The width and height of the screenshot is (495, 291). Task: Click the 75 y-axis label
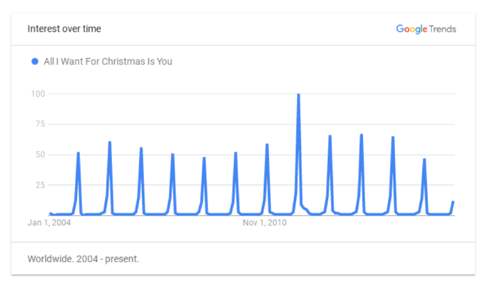[40, 124]
